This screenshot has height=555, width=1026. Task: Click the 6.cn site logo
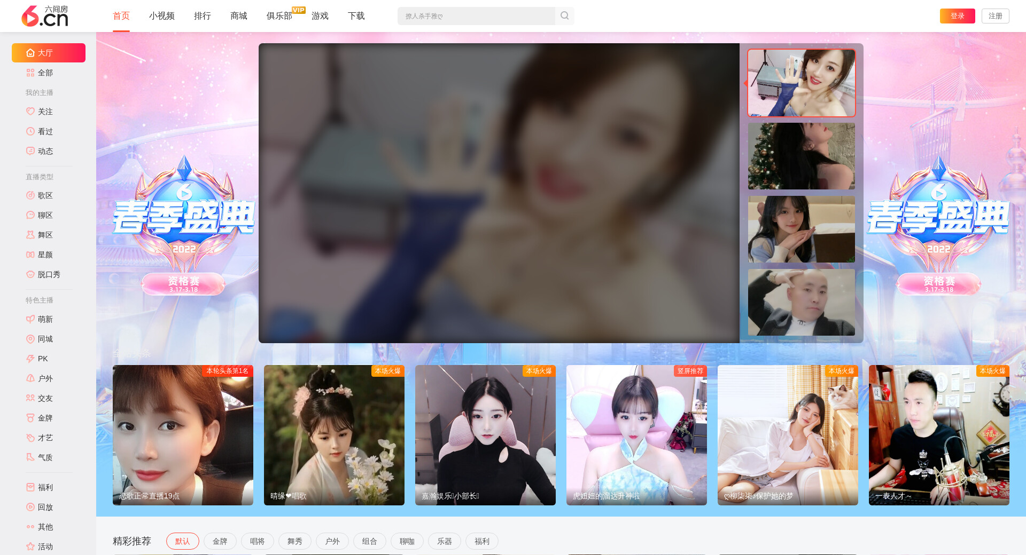(45, 16)
